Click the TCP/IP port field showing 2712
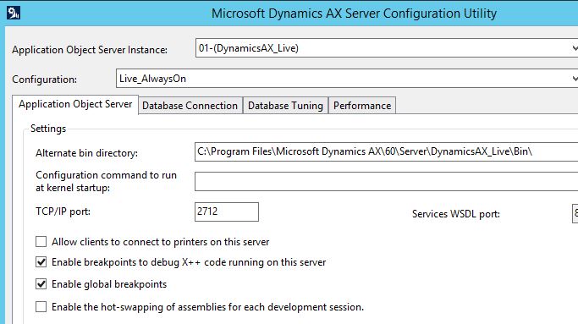The width and height of the screenshot is (578, 324). 227,211
